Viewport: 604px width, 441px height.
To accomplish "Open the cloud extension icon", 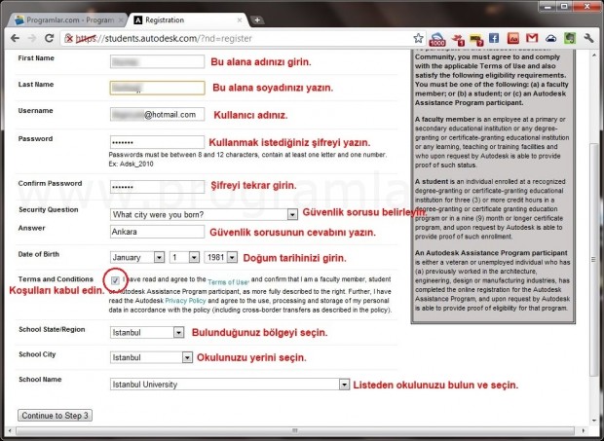I will 550,38.
